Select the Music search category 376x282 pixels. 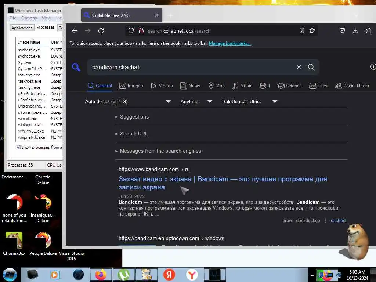click(x=242, y=86)
